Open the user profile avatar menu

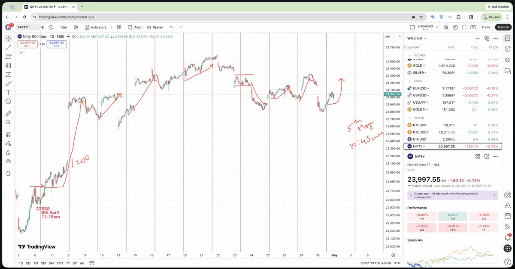(x=9, y=27)
